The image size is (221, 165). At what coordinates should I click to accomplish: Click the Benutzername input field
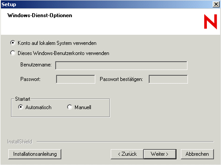(121, 66)
